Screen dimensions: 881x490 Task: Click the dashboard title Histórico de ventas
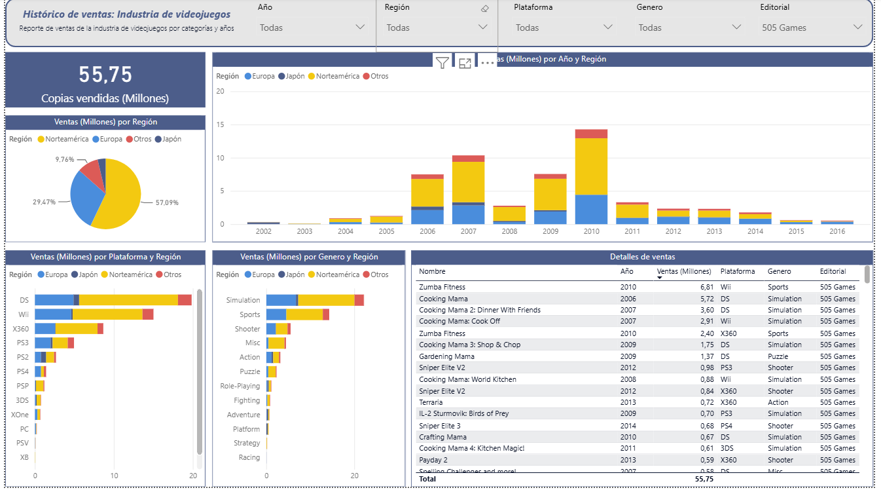coord(128,14)
